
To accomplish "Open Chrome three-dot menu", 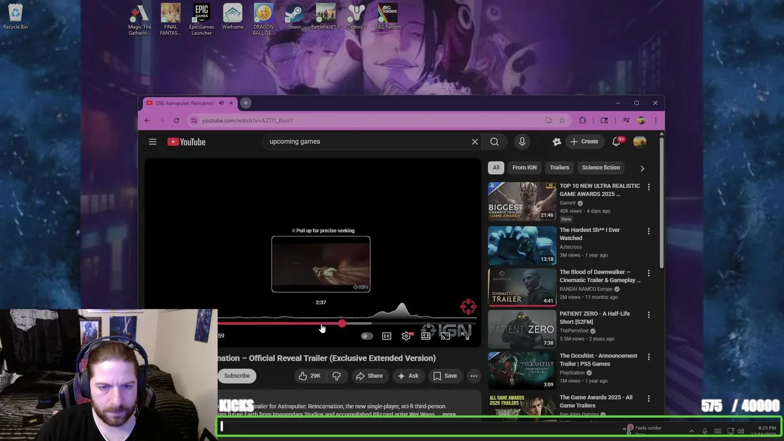I will click(655, 121).
